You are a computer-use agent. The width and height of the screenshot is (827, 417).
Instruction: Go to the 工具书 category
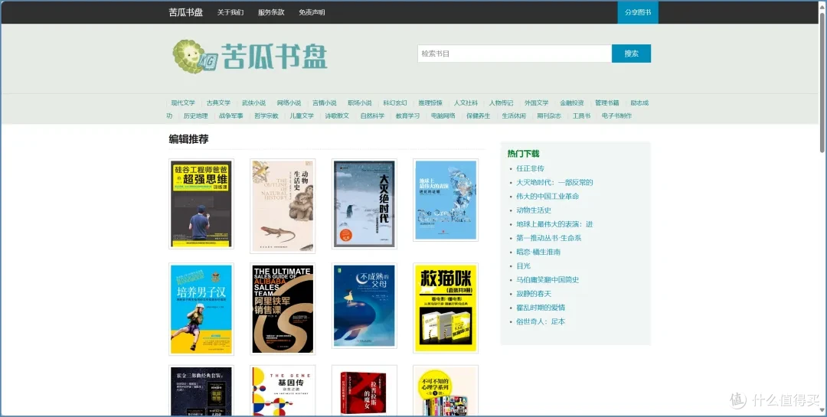[582, 116]
